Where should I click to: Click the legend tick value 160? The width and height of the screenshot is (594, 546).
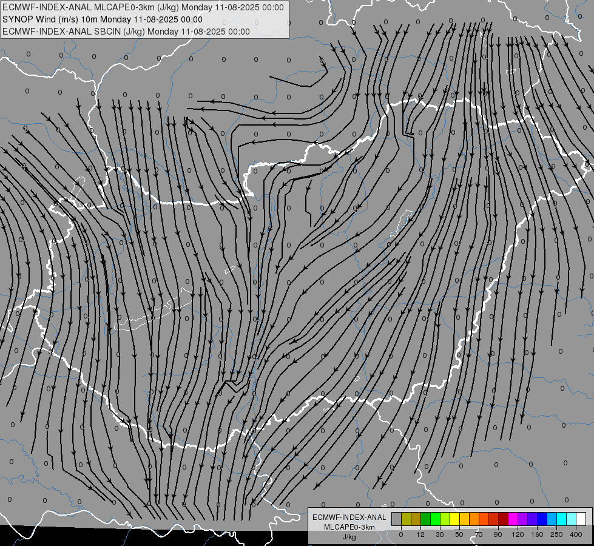point(537,534)
